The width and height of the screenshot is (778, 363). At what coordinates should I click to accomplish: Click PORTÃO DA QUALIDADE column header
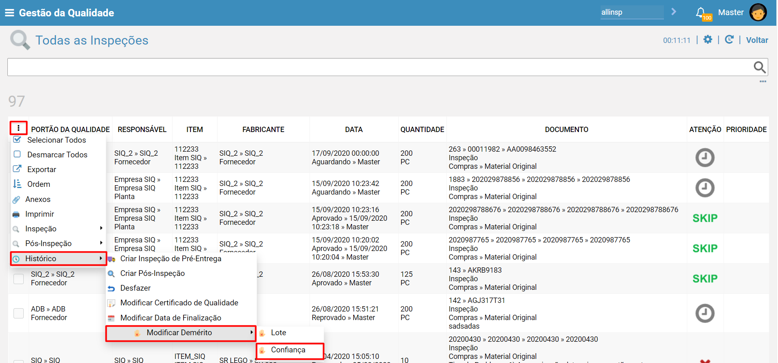tap(70, 130)
